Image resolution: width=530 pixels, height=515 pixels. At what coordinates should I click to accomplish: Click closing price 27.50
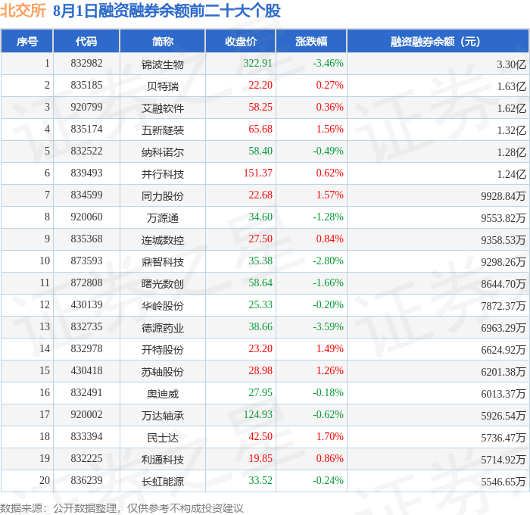[x=260, y=239]
